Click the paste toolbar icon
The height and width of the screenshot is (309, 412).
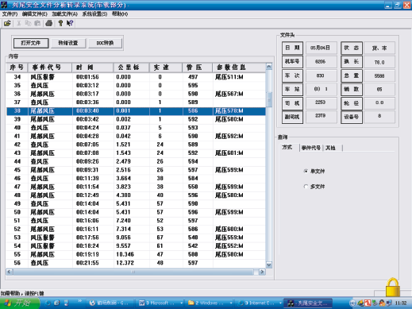point(37,23)
